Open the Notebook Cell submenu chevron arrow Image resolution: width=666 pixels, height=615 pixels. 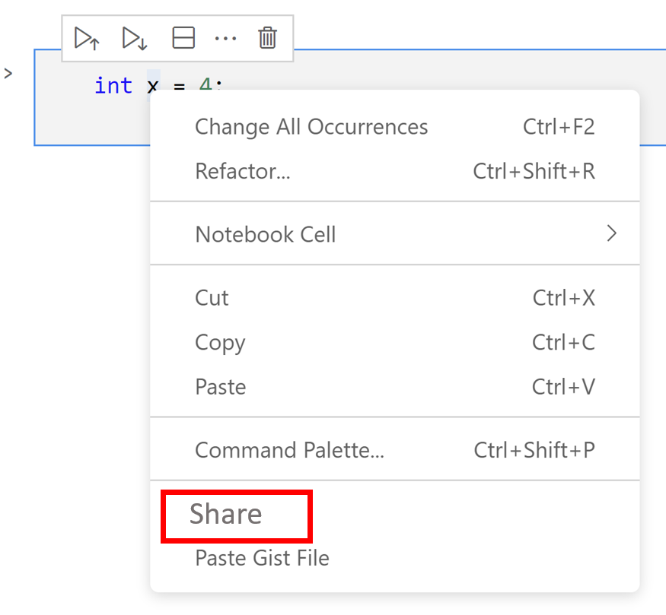click(x=611, y=234)
